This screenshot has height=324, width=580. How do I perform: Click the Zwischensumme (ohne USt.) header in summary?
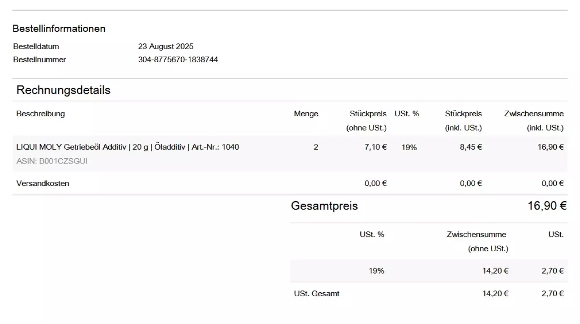click(x=477, y=241)
